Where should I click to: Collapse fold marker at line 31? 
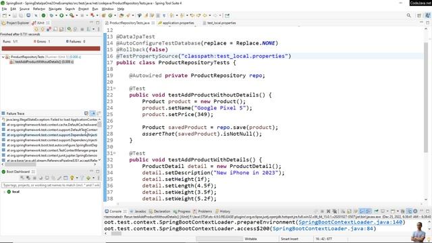point(115,153)
